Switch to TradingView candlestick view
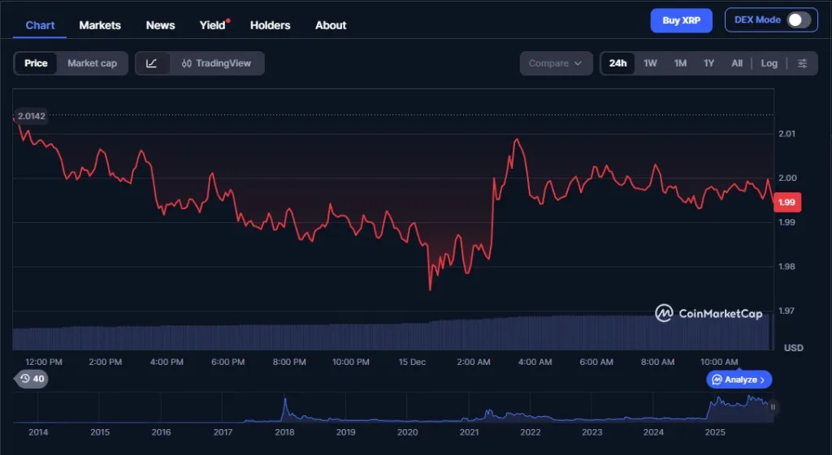 (x=217, y=63)
